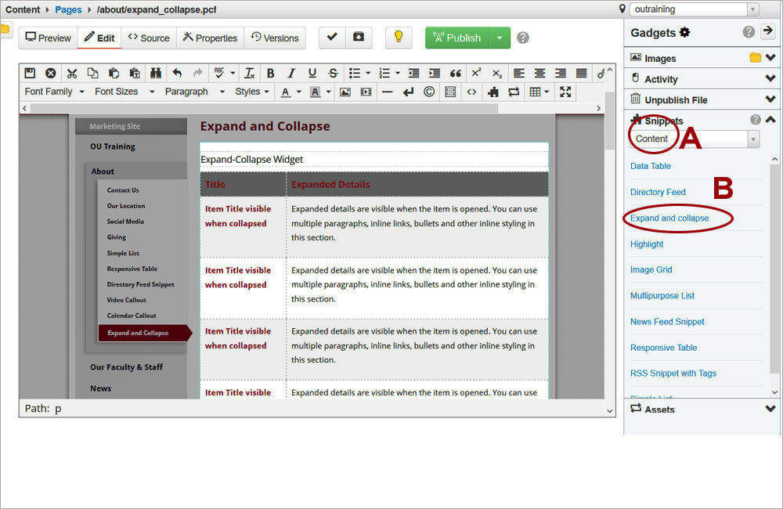Open Find and Replace binoculars
783x509 pixels.
[156, 73]
